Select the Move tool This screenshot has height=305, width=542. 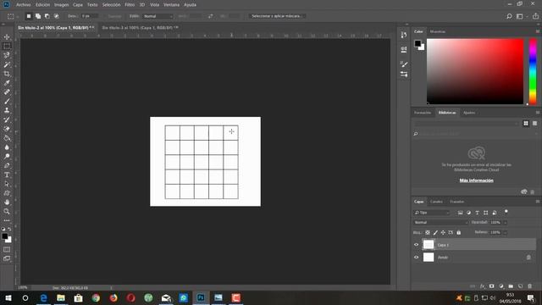7,37
